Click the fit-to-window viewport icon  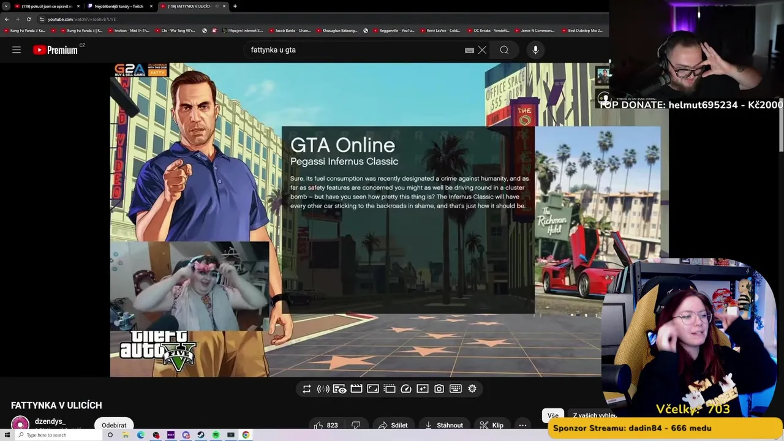373,388
